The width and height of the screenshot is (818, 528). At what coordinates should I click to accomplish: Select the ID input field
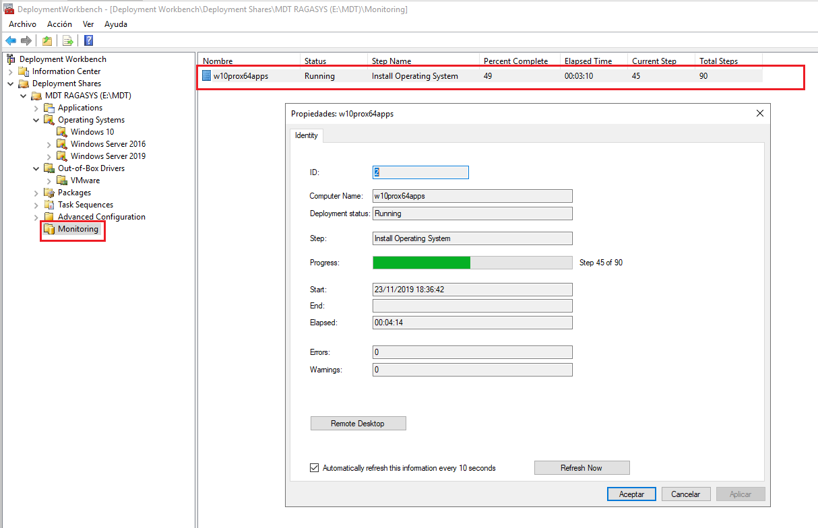420,172
